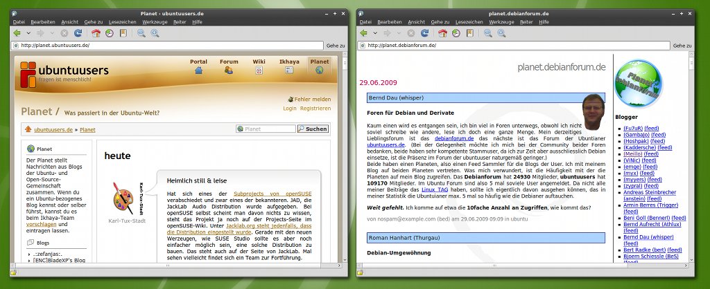Open Ansicht menu in debianforum window

point(416,21)
